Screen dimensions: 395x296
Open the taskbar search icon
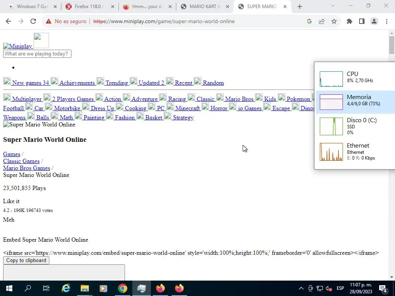[x=28, y=288]
